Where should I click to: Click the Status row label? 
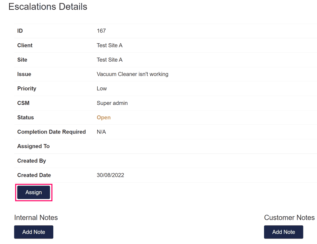coord(26,117)
